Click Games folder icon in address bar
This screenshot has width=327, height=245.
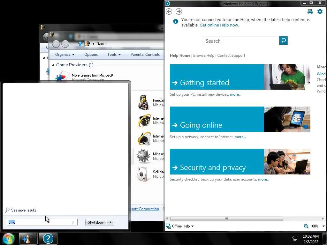pyautogui.click(x=87, y=43)
